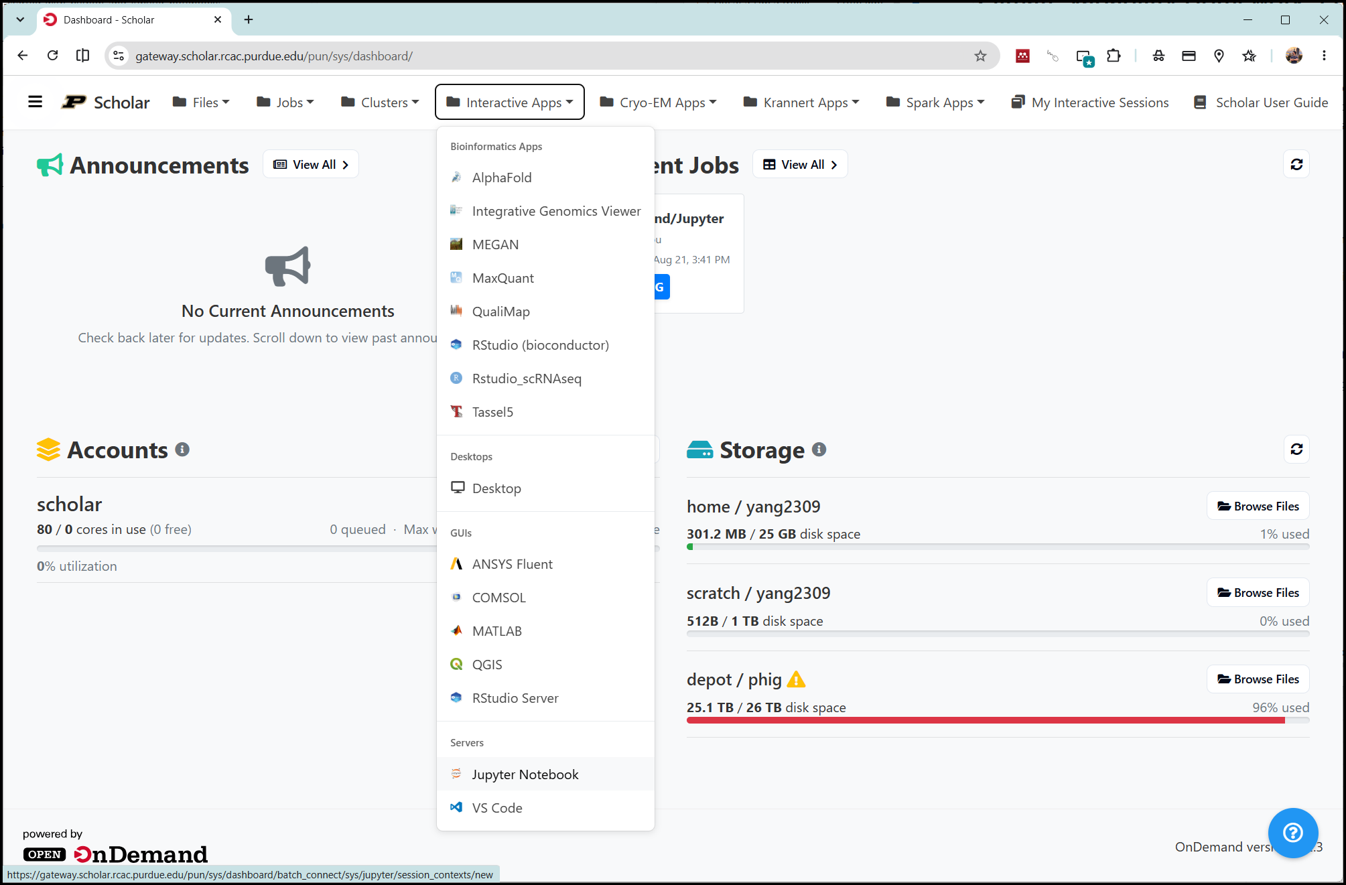Refresh the Storage panel

tap(1296, 450)
